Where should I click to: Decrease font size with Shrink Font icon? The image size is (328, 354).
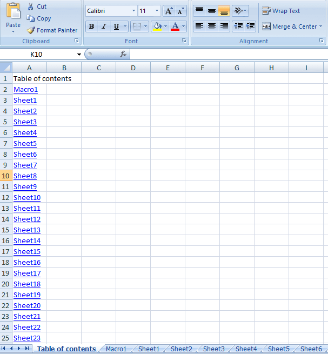coord(180,11)
